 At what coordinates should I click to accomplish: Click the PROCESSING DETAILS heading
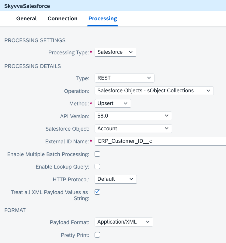(x=33, y=66)
